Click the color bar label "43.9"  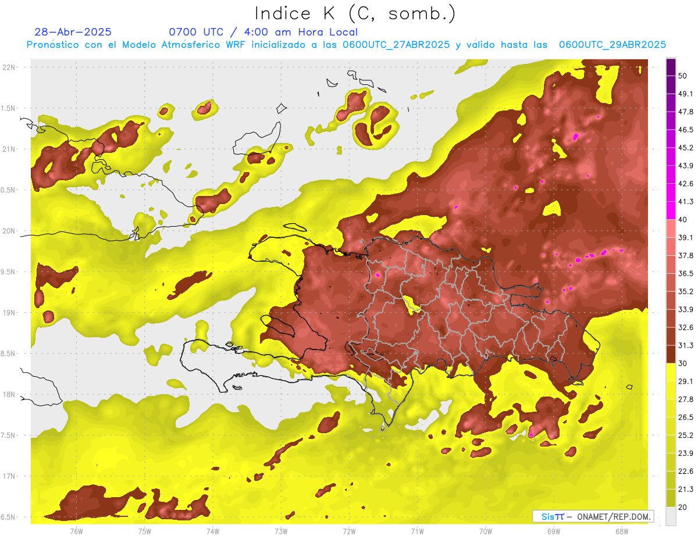coord(686,166)
